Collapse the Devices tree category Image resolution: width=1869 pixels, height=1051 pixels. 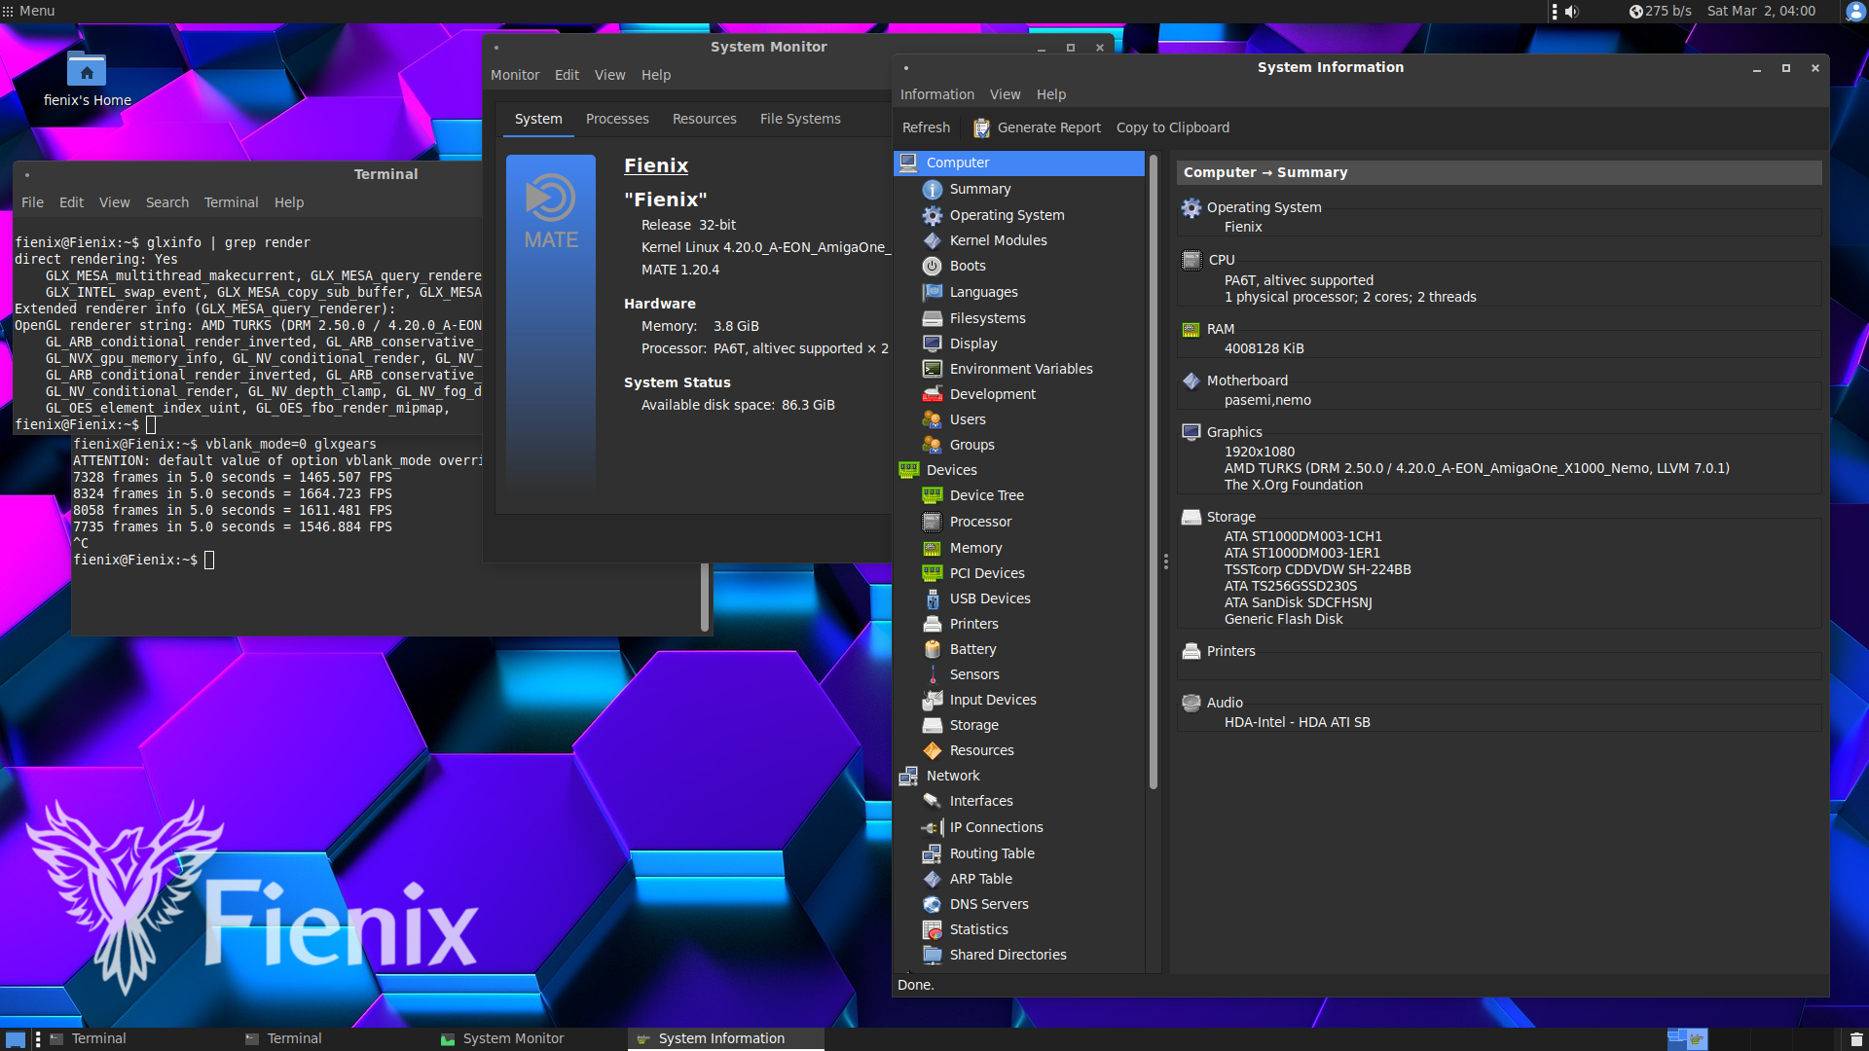(x=951, y=470)
